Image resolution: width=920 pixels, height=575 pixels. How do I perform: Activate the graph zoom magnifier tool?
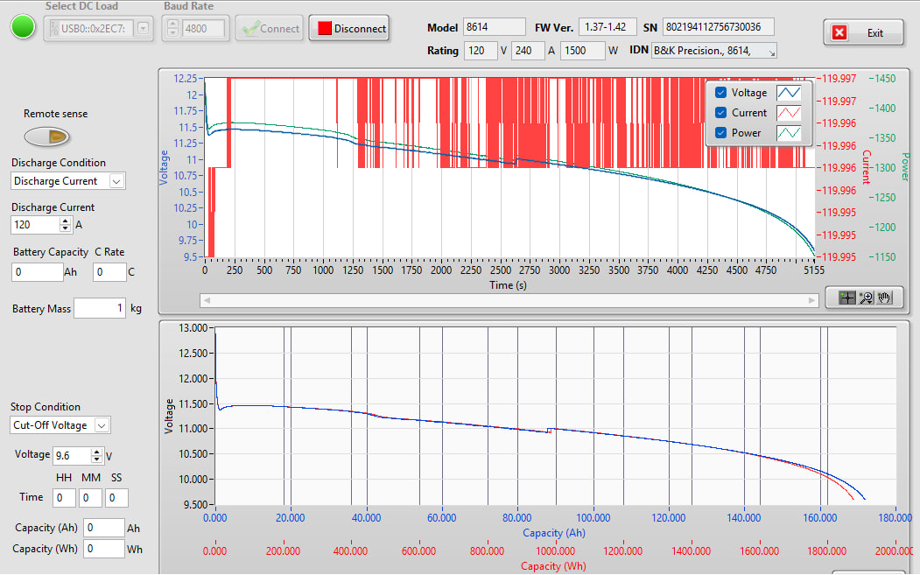pos(866,298)
